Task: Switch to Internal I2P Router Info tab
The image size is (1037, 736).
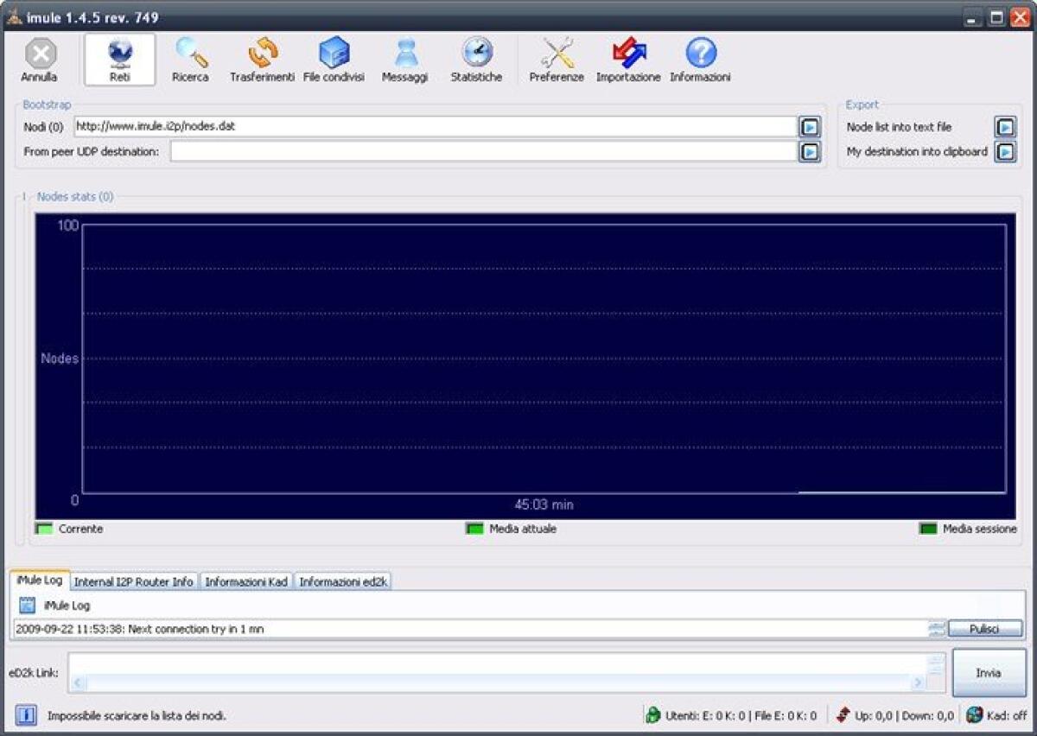Action: (134, 582)
